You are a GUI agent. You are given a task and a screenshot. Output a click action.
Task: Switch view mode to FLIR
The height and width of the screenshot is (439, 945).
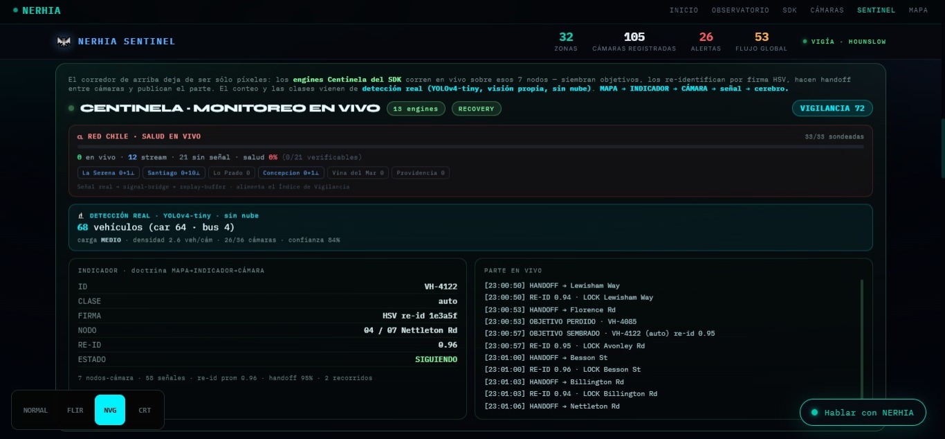75,410
